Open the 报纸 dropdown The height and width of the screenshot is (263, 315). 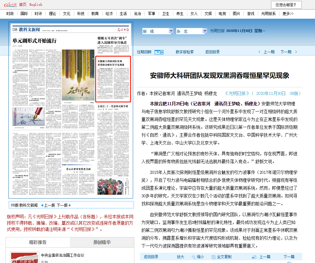[158, 31]
